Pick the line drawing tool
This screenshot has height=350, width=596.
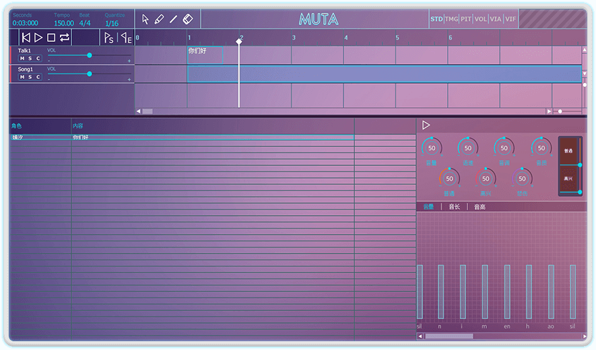173,20
